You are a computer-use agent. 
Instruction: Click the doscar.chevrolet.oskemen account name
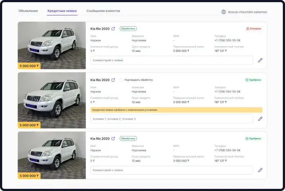pos(248,12)
